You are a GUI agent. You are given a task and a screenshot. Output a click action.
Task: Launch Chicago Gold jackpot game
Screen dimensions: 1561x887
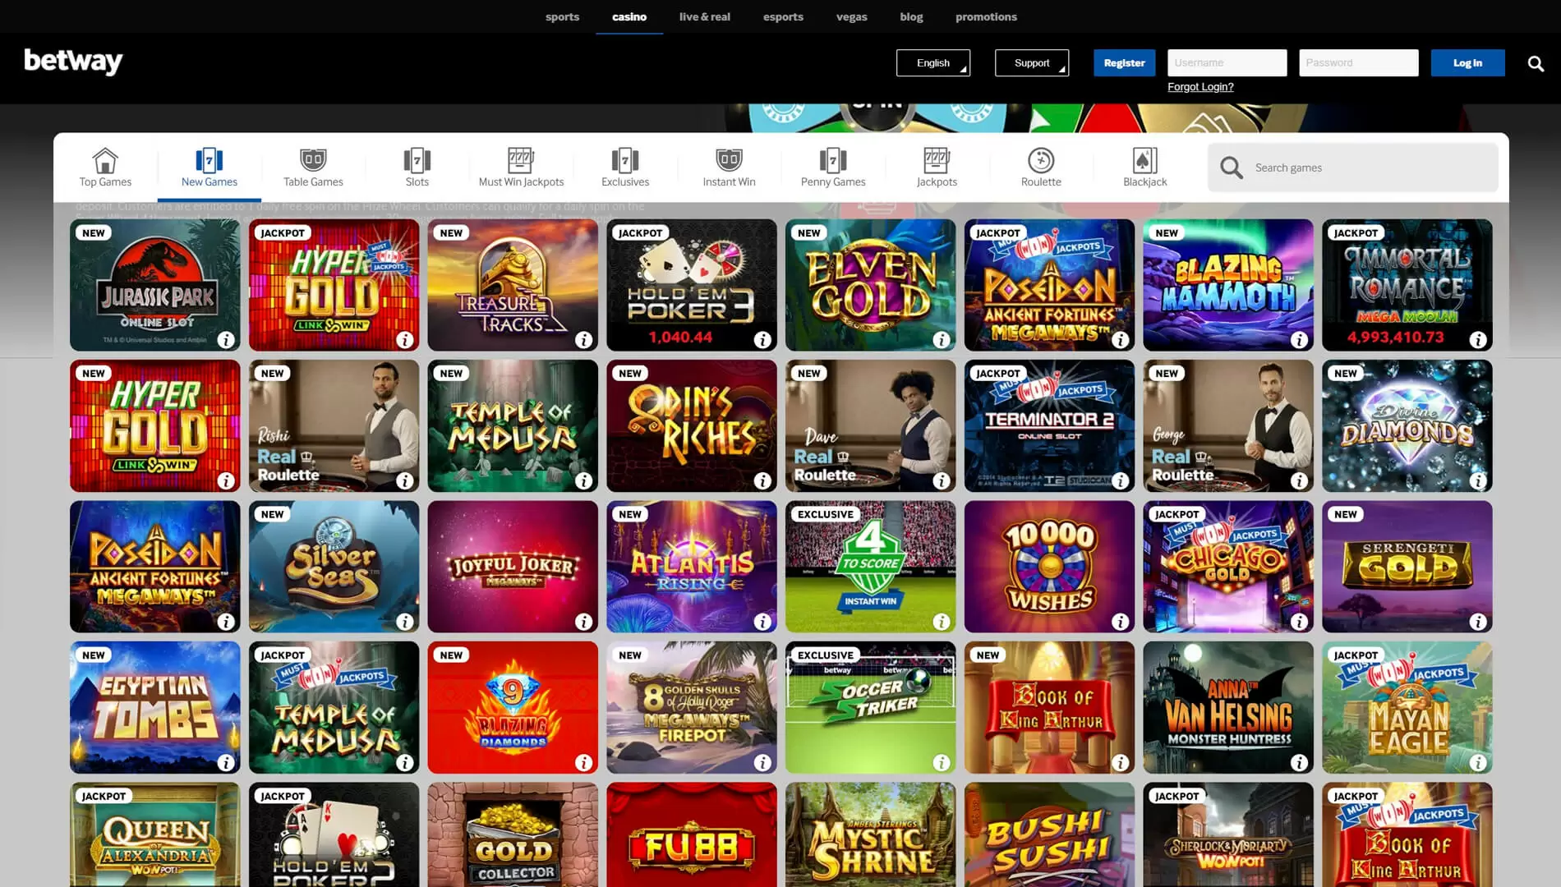click(x=1228, y=567)
